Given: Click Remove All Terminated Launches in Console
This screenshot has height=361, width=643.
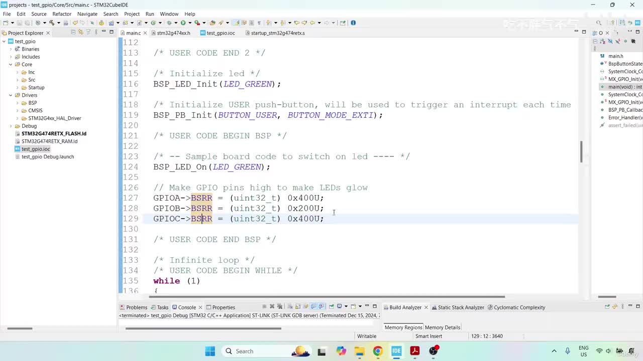Looking at the screenshot, I should click(x=280, y=306).
